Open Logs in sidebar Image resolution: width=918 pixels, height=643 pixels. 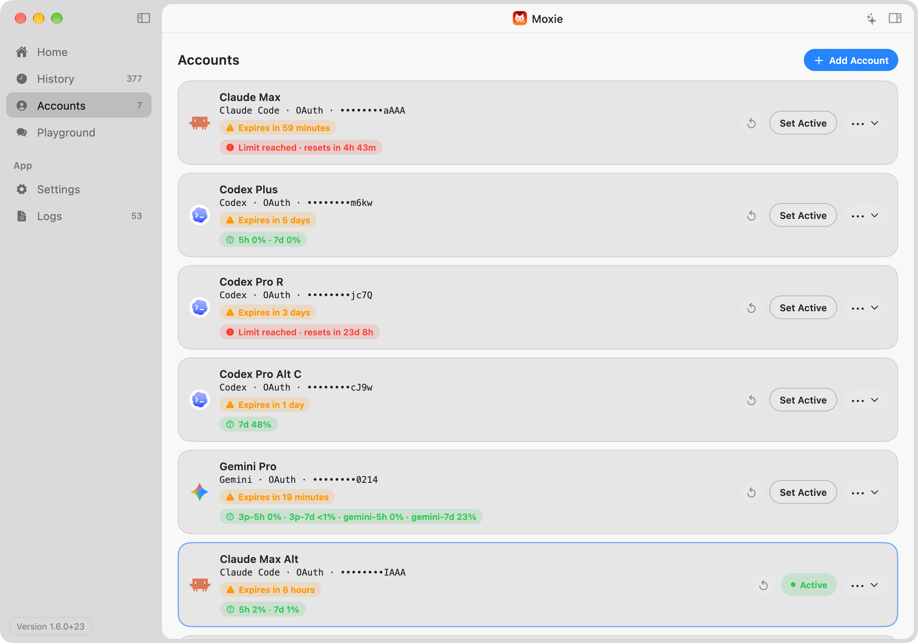(79, 216)
